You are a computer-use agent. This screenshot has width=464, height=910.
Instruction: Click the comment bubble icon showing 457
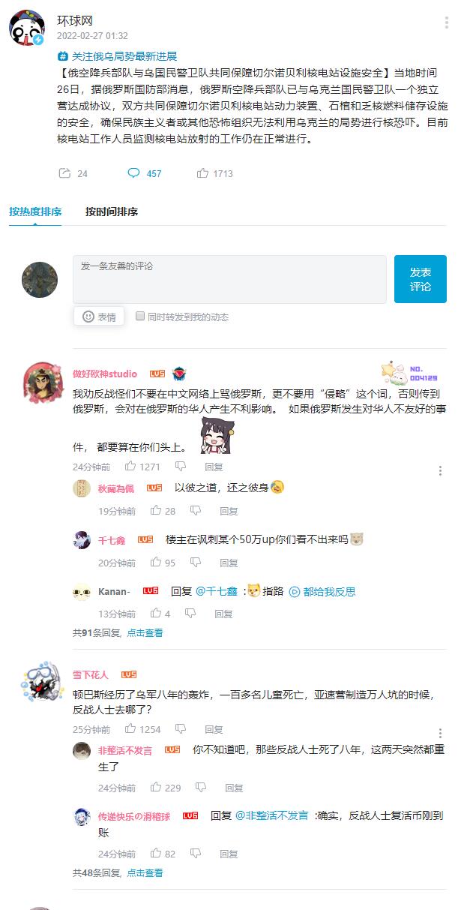point(133,173)
